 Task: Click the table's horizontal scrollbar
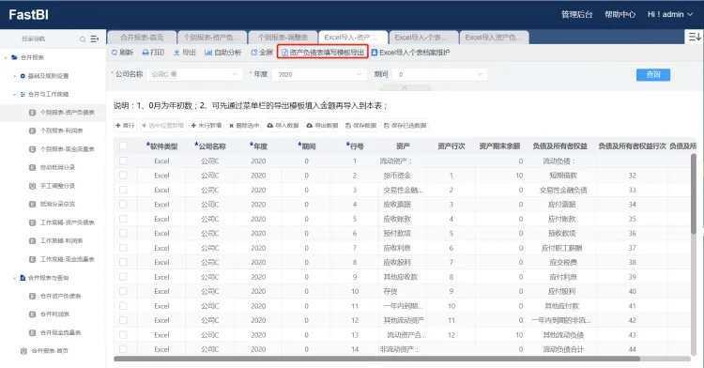tap(376, 359)
